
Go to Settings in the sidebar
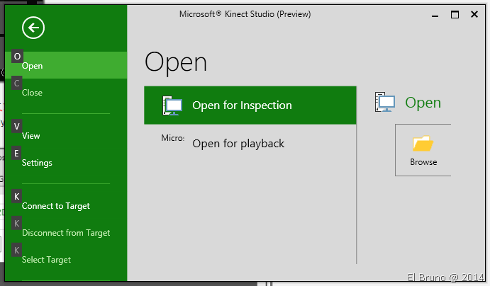pos(37,163)
